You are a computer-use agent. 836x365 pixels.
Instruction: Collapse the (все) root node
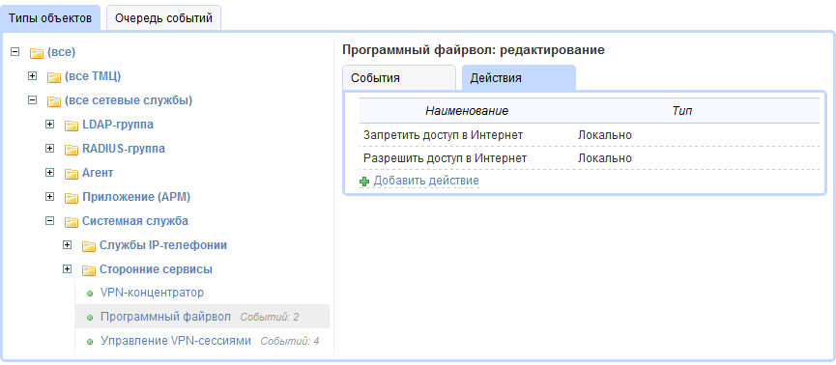(x=15, y=52)
